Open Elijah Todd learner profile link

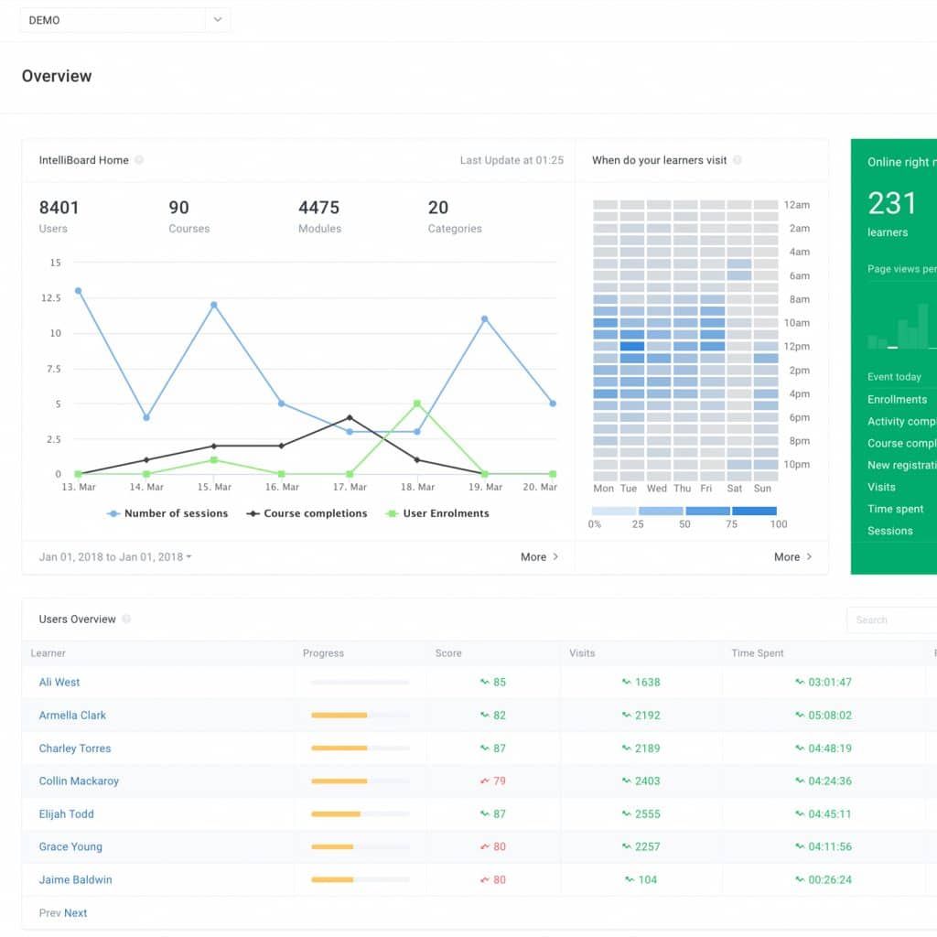tap(67, 813)
